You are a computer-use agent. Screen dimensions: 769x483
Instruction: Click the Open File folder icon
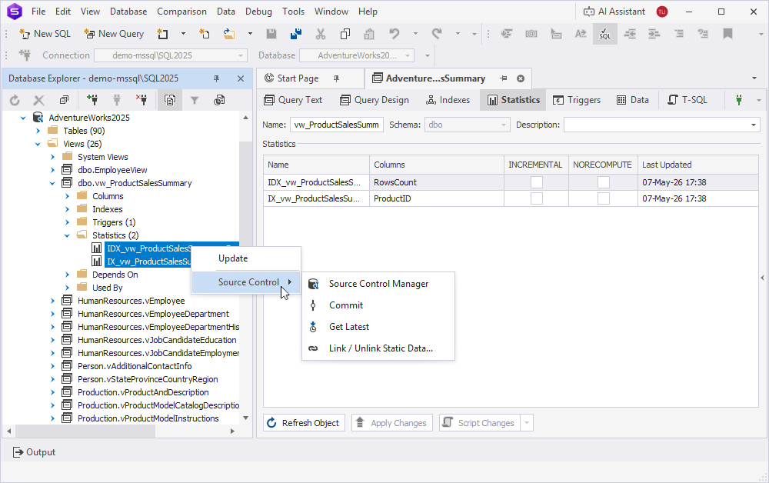click(x=228, y=34)
